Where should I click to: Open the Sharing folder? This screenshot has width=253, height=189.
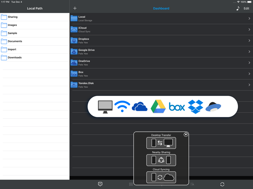[x=35, y=17]
